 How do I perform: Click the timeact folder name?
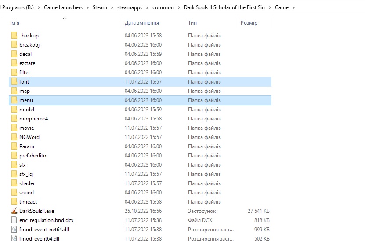pyautogui.click(x=28, y=201)
